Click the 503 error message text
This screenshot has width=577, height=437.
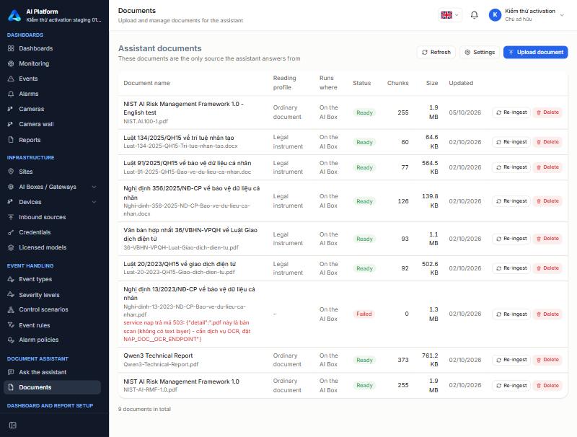click(187, 331)
